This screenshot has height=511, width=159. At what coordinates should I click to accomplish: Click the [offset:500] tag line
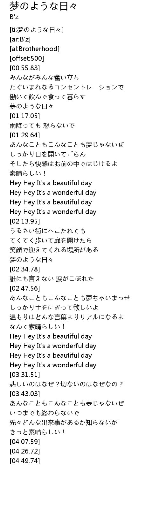tap(27, 58)
